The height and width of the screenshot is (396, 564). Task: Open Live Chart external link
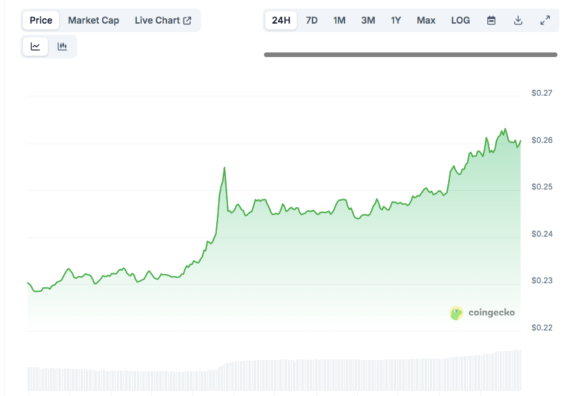click(162, 20)
